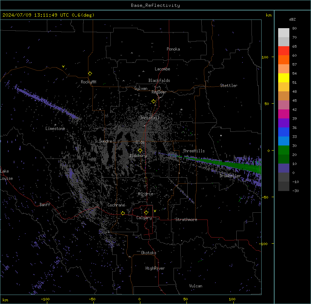Select the magenta 39-42 dBZ legend swatch
This screenshot has width=311, height=304.
click(x=284, y=114)
